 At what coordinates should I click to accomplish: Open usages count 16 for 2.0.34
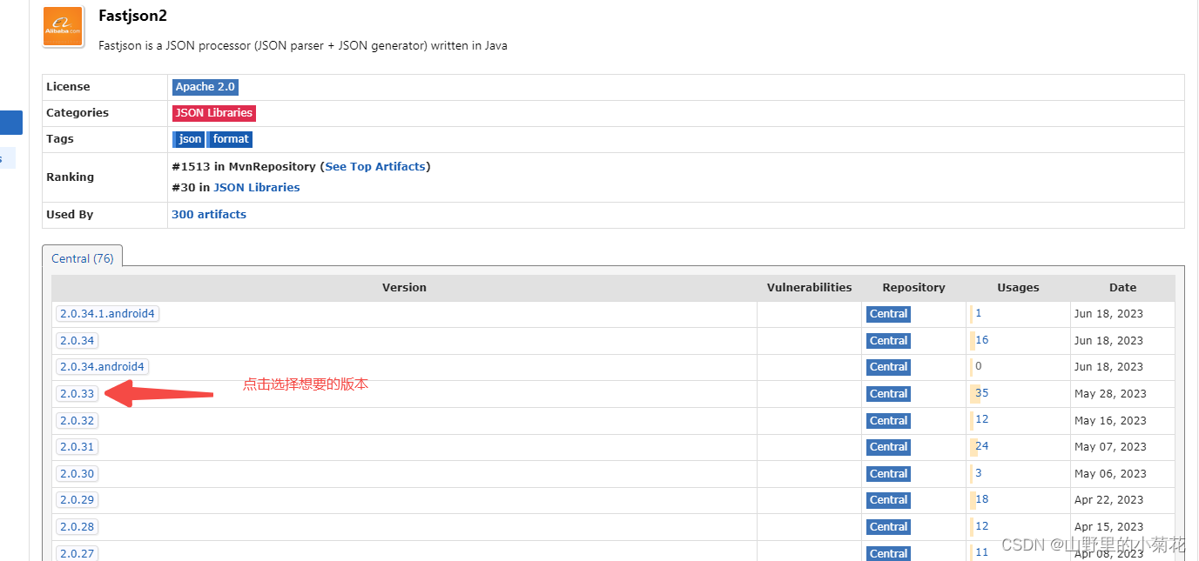pos(982,340)
